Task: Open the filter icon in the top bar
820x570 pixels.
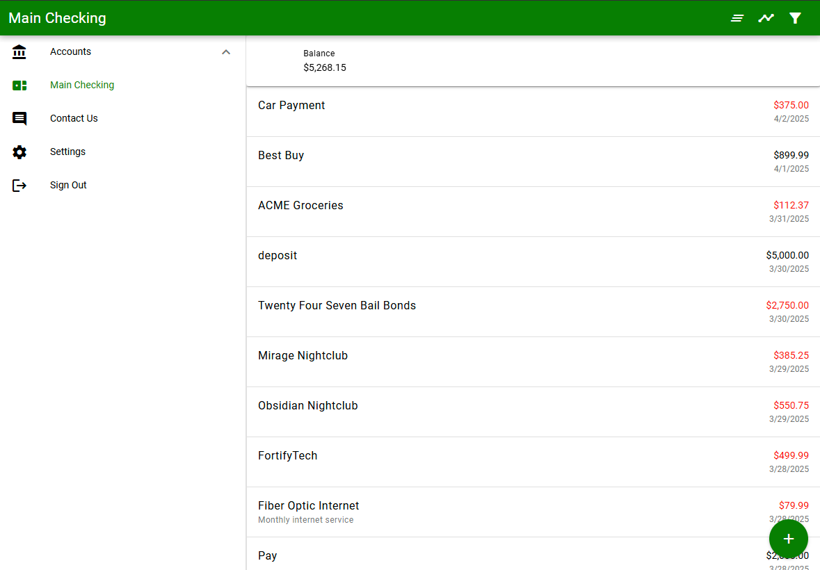Action: coord(795,17)
